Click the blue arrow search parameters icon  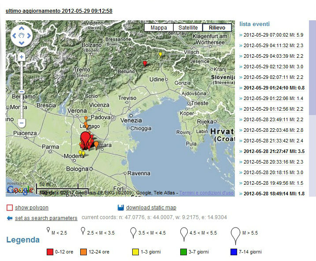(10, 218)
